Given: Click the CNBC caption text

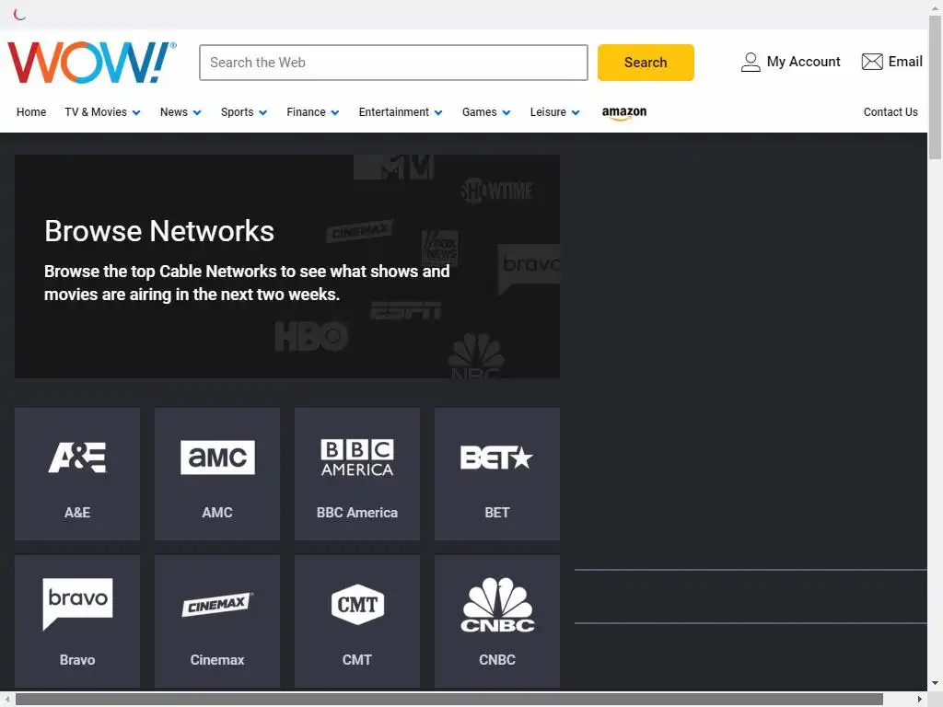Looking at the screenshot, I should 497,660.
